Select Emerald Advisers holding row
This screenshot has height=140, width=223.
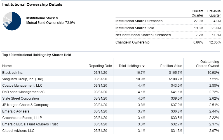tap(111, 111)
